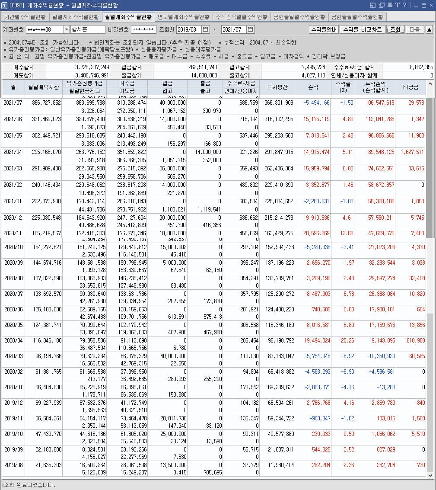
Task: Click the 누적손익(손익합계) column header
Action: click(376, 87)
